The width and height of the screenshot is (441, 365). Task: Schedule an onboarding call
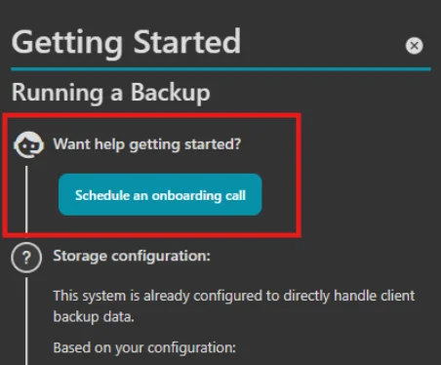[x=160, y=194]
